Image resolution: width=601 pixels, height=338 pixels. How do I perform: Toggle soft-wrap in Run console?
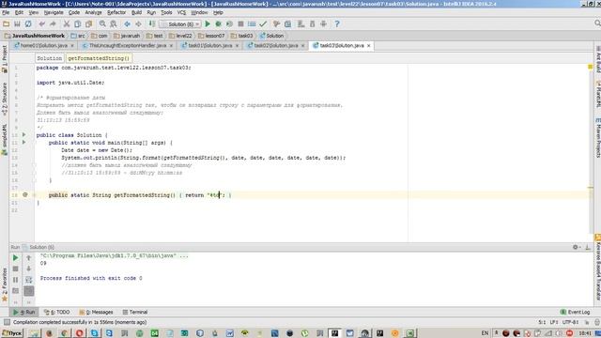point(29,280)
